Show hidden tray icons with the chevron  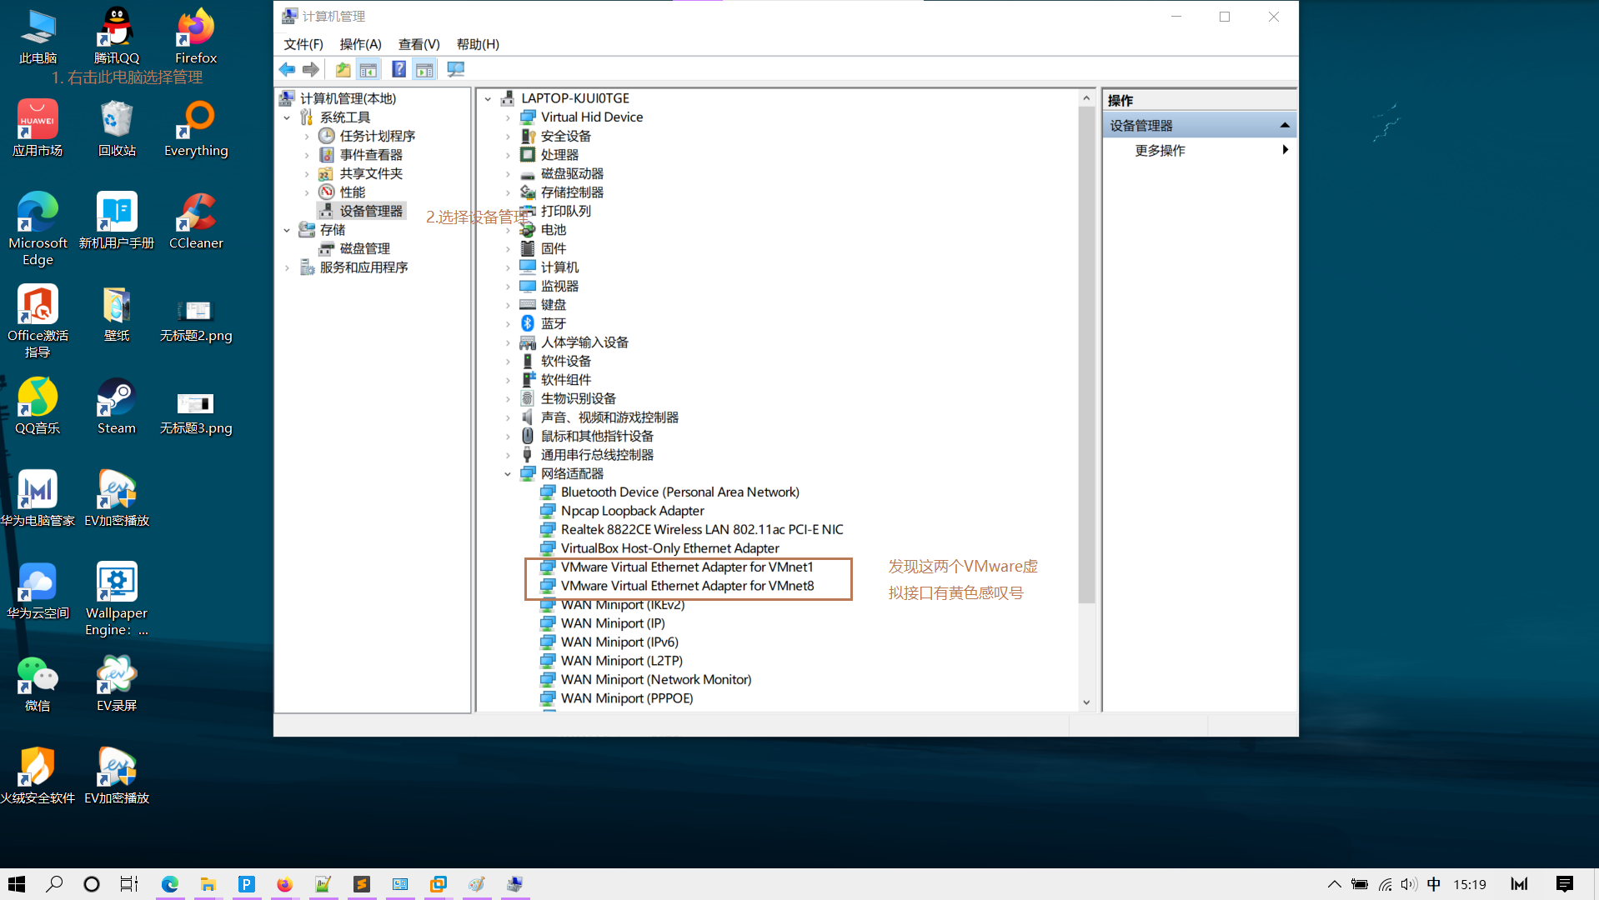pos(1334,884)
